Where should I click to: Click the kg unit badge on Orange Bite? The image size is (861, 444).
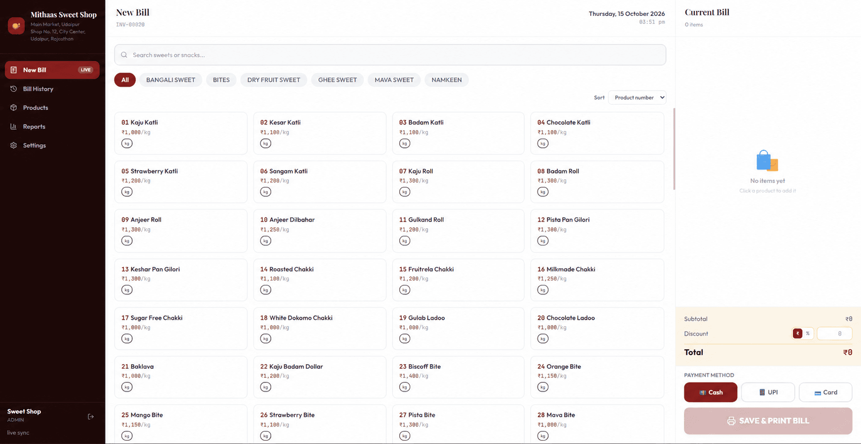(x=543, y=387)
